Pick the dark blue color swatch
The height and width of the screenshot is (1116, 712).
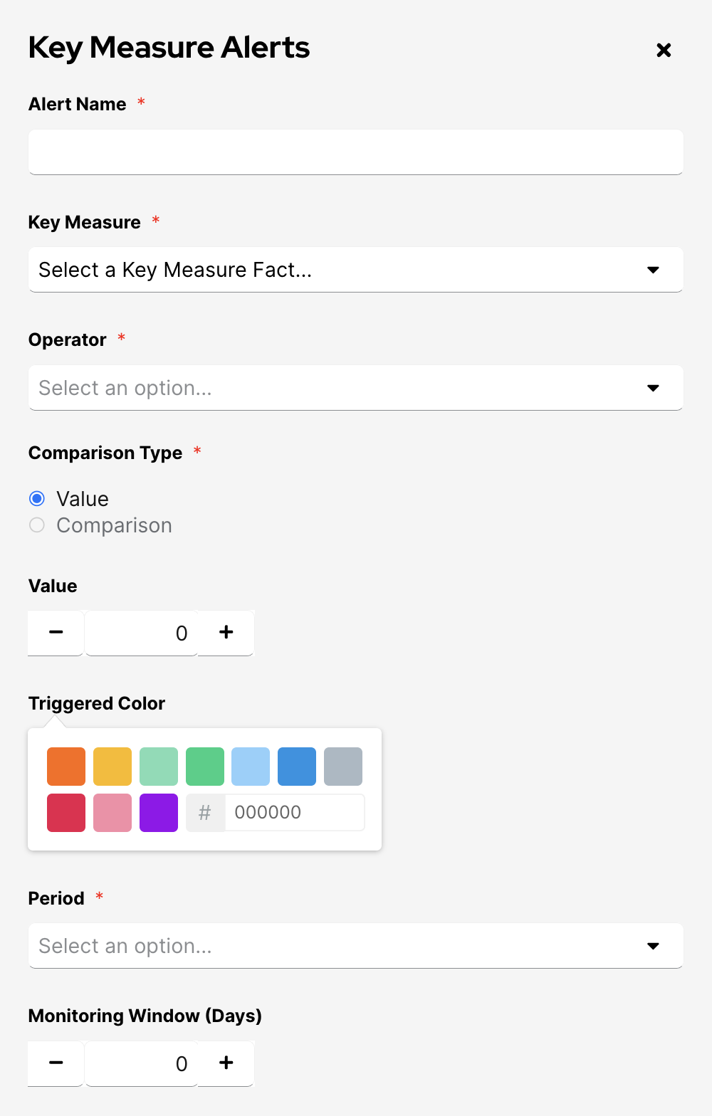click(x=297, y=767)
